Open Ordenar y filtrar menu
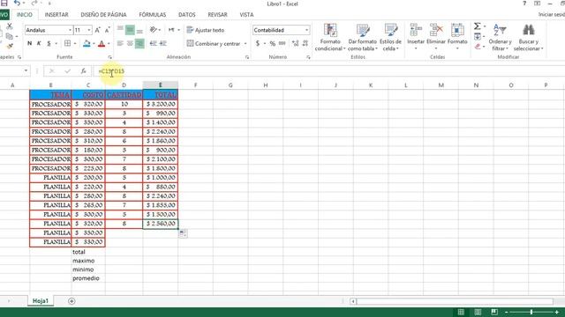Viewport: 565px width, 317px height. point(500,37)
